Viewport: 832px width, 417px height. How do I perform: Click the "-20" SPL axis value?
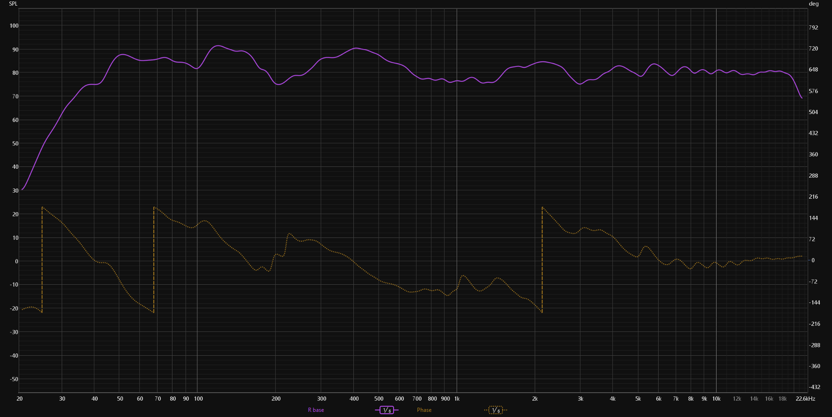pos(14,309)
